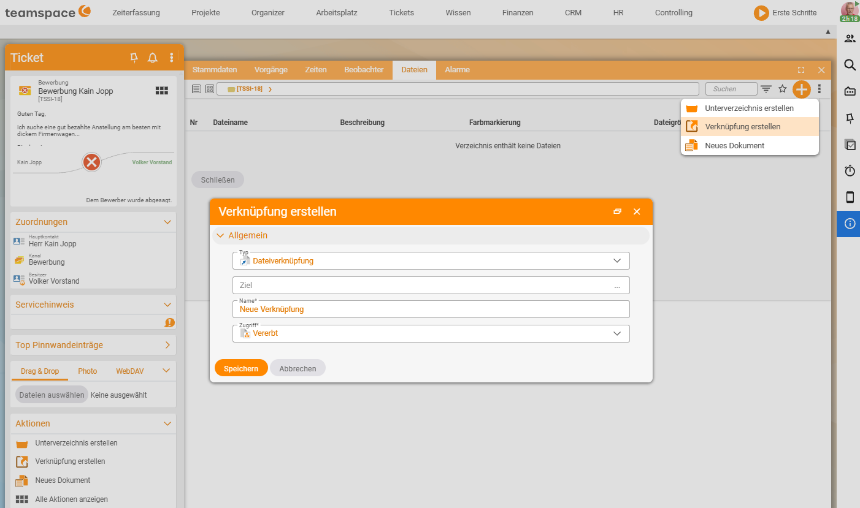The image size is (860, 508).
Task: Click the Servicehinweis orange warning icon
Action: click(170, 322)
